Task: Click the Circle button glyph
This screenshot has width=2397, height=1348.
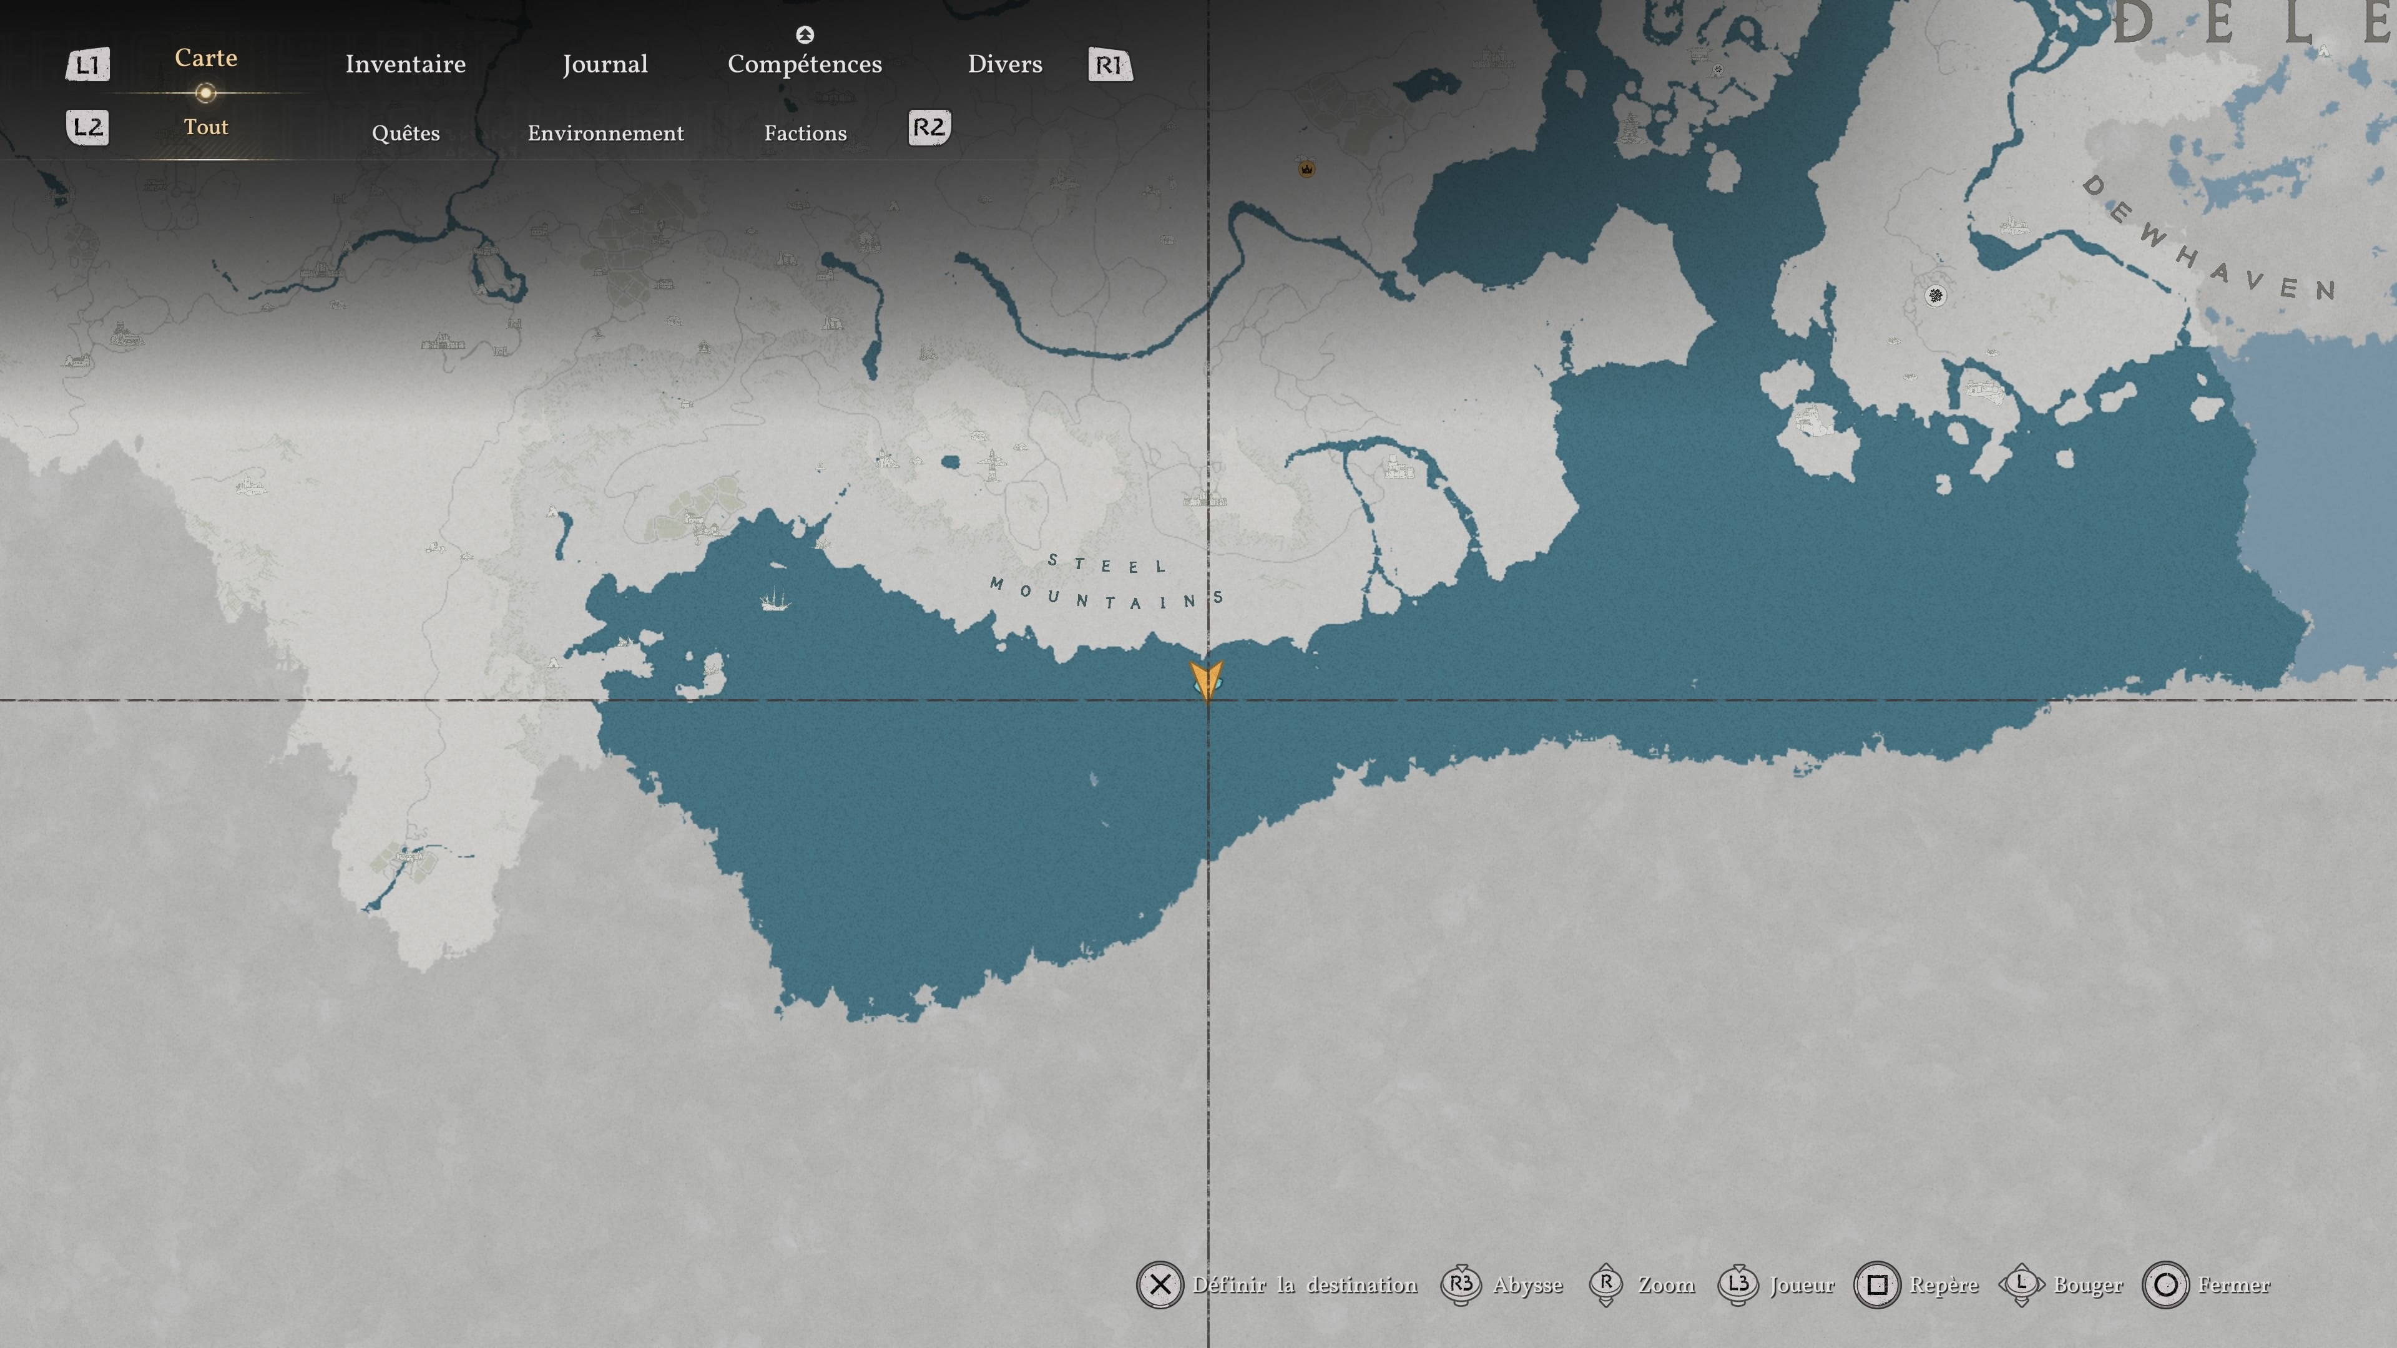Action: (x=2165, y=1285)
